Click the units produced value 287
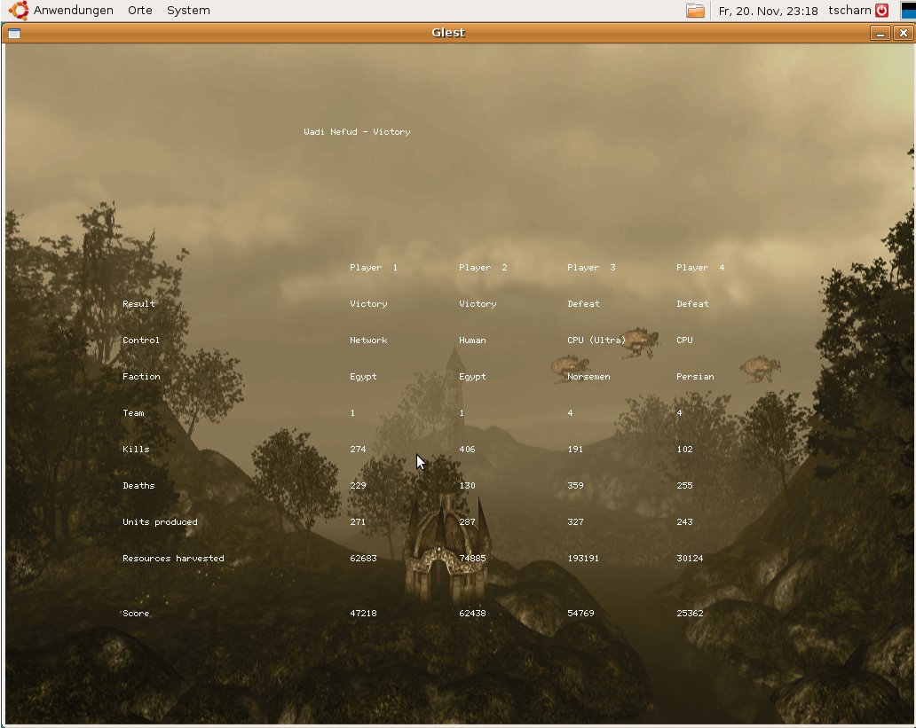The width and height of the screenshot is (916, 728). click(x=467, y=522)
